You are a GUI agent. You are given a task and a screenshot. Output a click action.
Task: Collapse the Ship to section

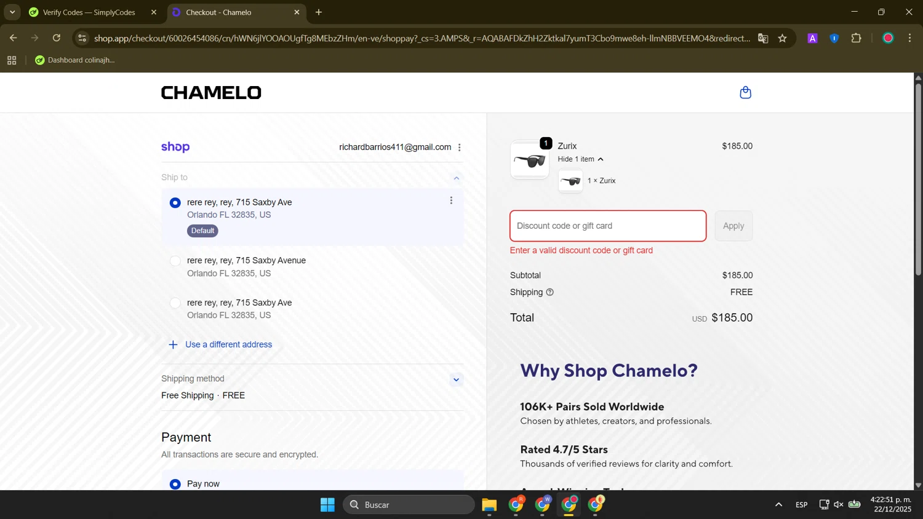point(457,178)
